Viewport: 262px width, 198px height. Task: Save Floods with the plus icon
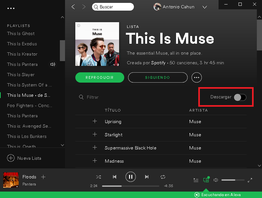43,177
